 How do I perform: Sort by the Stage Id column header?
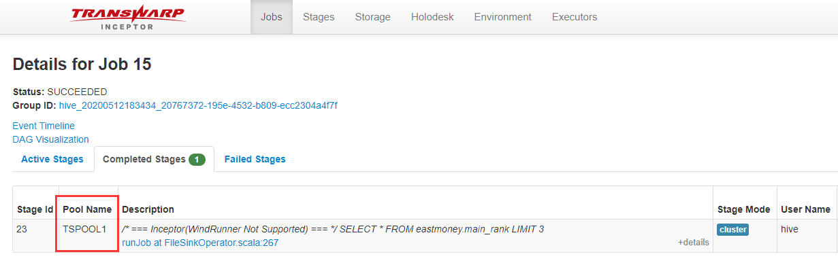35,209
